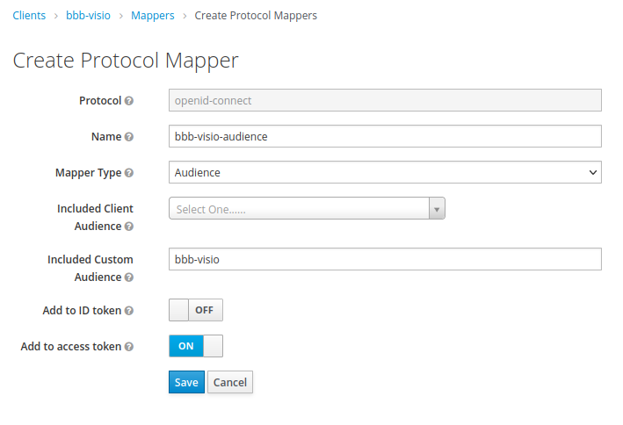Click the arrow button on the Select One combo box
The width and height of the screenshot is (623, 425).
click(x=437, y=208)
